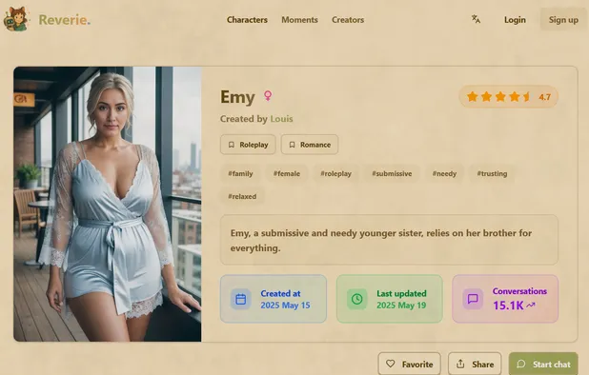Click the Favorite button
The width and height of the screenshot is (589, 375).
click(410, 364)
